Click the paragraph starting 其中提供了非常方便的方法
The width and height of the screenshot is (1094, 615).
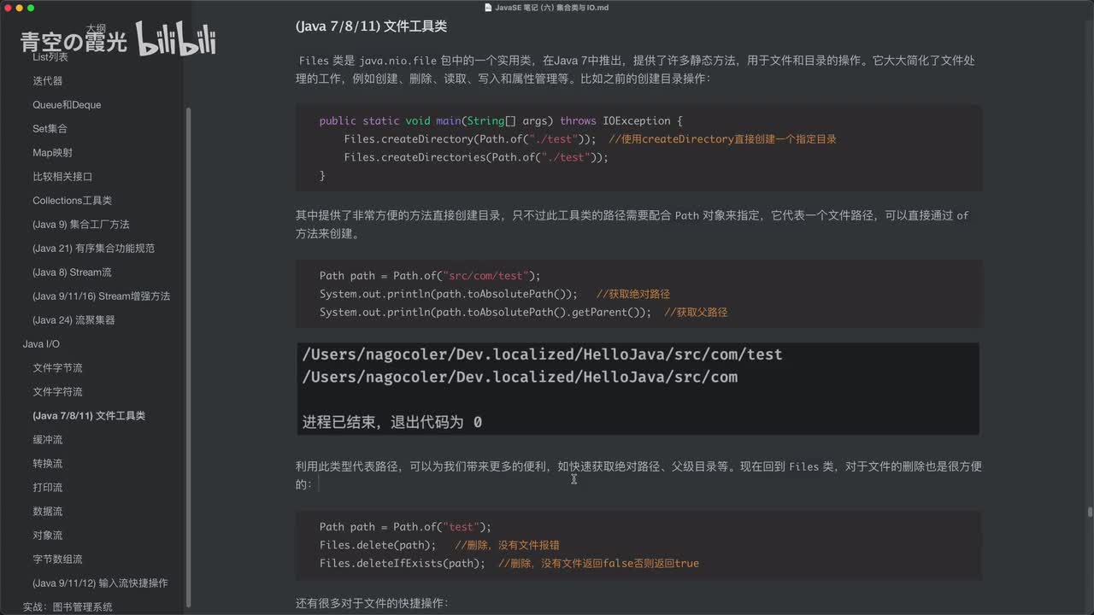(x=632, y=225)
